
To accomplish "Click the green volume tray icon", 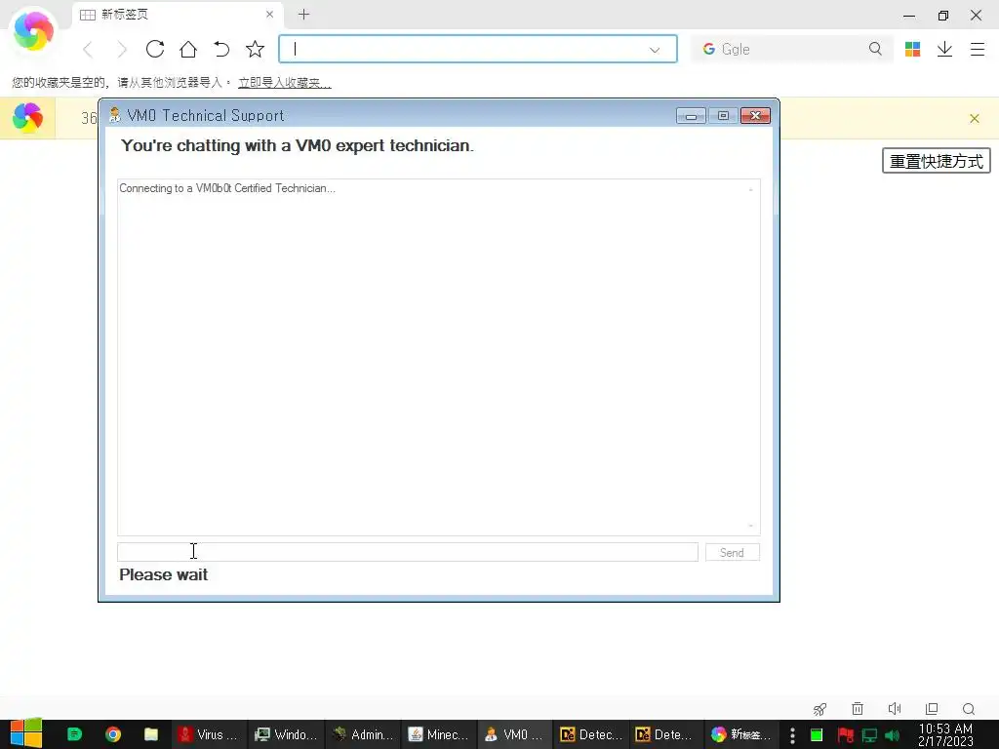I will (x=892, y=735).
